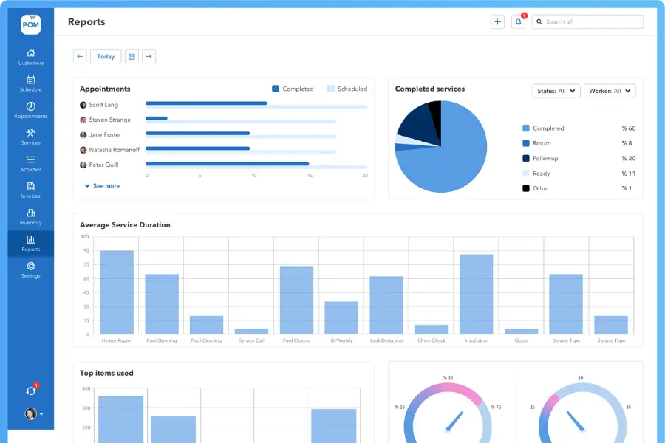Click Steven Strange's short completed bar
Image resolution: width=665 pixels, height=443 pixels.
coord(157,118)
